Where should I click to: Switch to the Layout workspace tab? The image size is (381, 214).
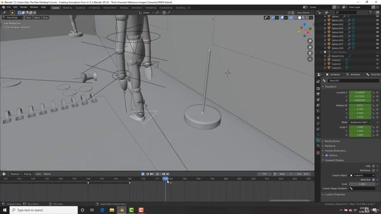point(55,8)
